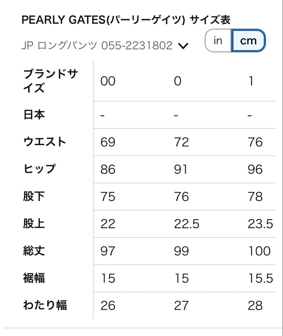This screenshot has width=283, height=336.
Task: Expand the JP ロングパンツ 055-2231802 dropdown
Action: (x=184, y=45)
